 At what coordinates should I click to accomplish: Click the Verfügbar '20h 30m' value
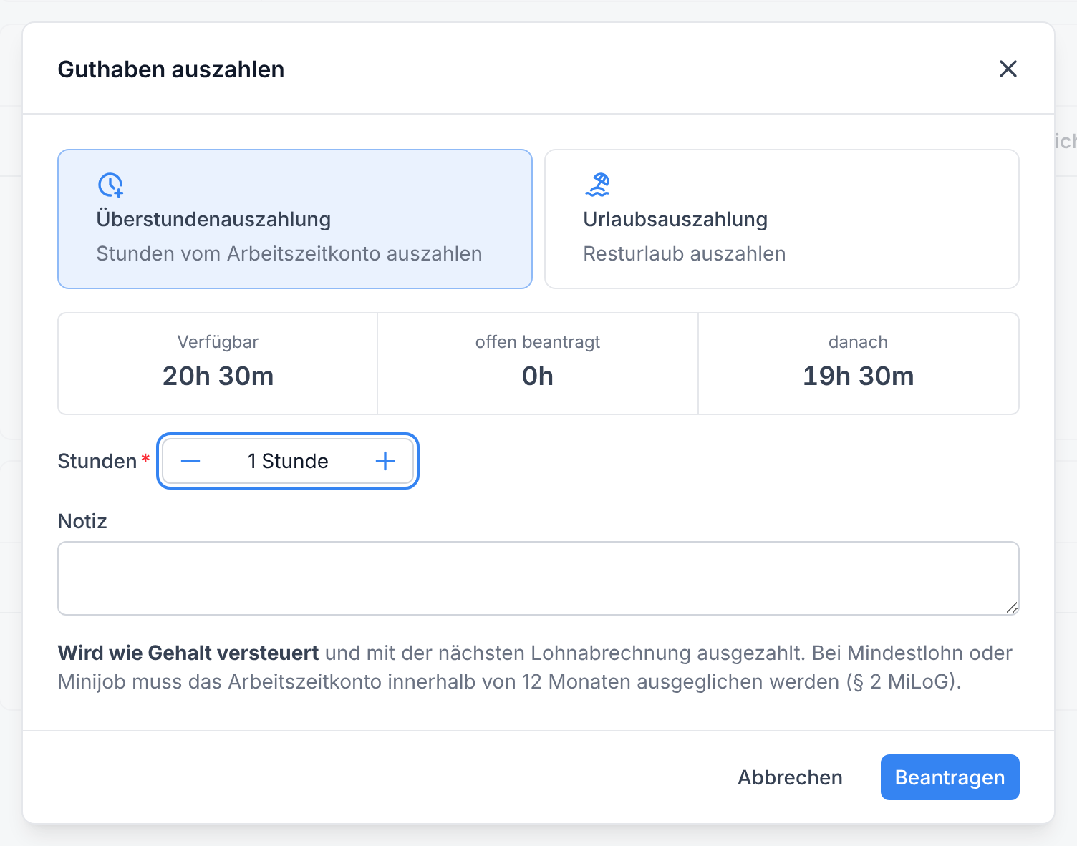[218, 376]
